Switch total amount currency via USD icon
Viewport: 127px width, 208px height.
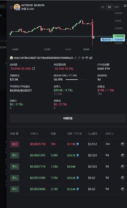pyautogui.click(x=81, y=134)
